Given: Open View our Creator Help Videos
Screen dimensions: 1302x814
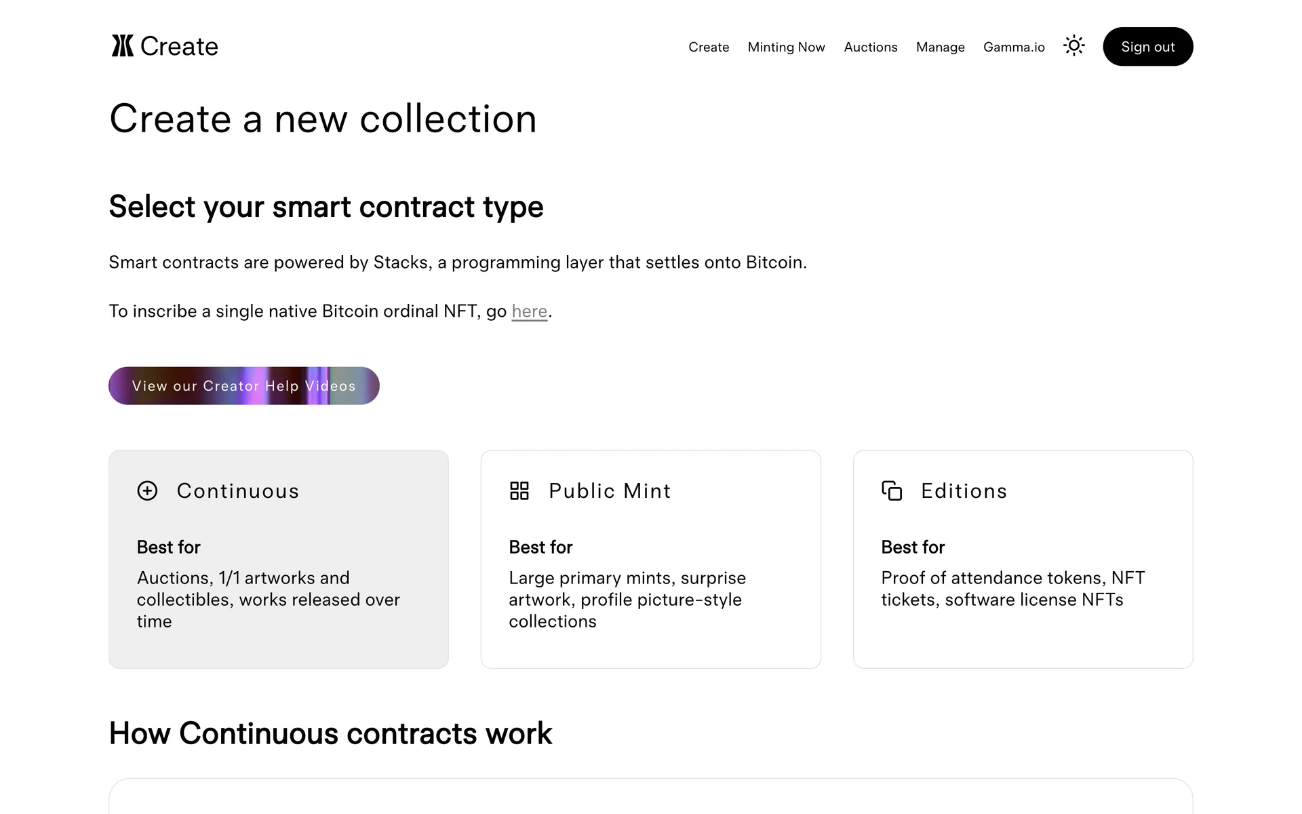Looking at the screenshot, I should pyautogui.click(x=244, y=386).
